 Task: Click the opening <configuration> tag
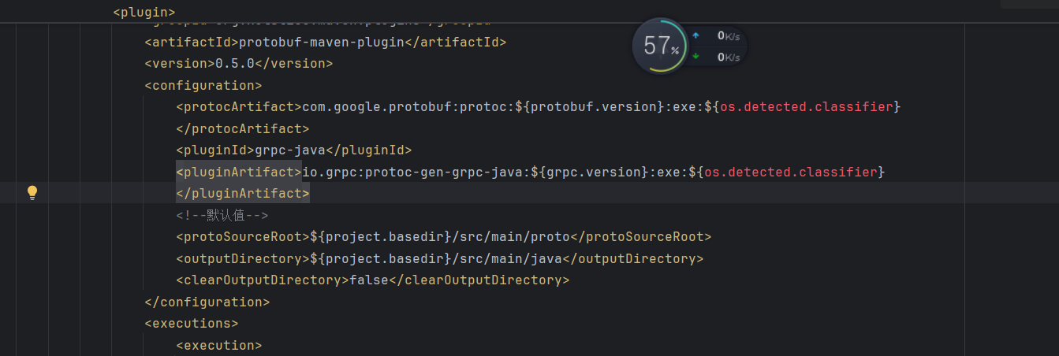pos(203,85)
